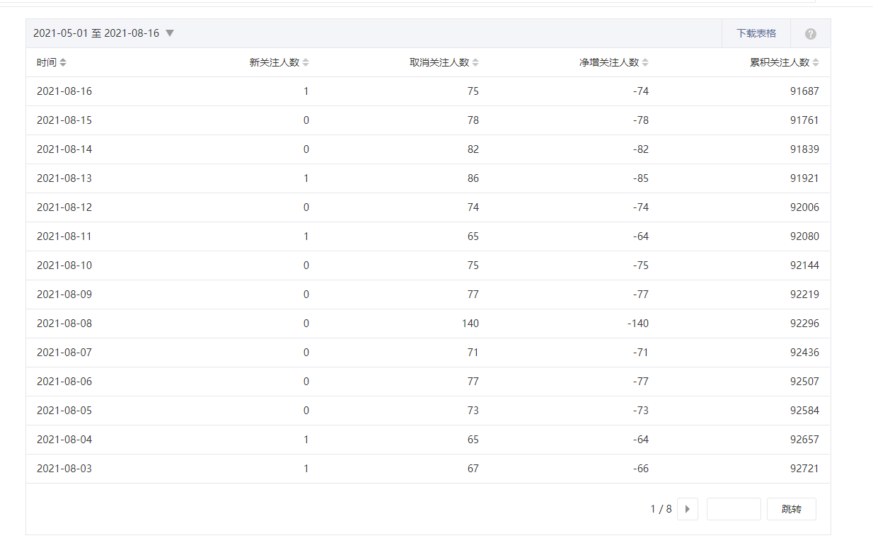Viewport: 873px width, 560px height.
Task: Click the 2021-08-03 row date
Action: [x=64, y=469]
